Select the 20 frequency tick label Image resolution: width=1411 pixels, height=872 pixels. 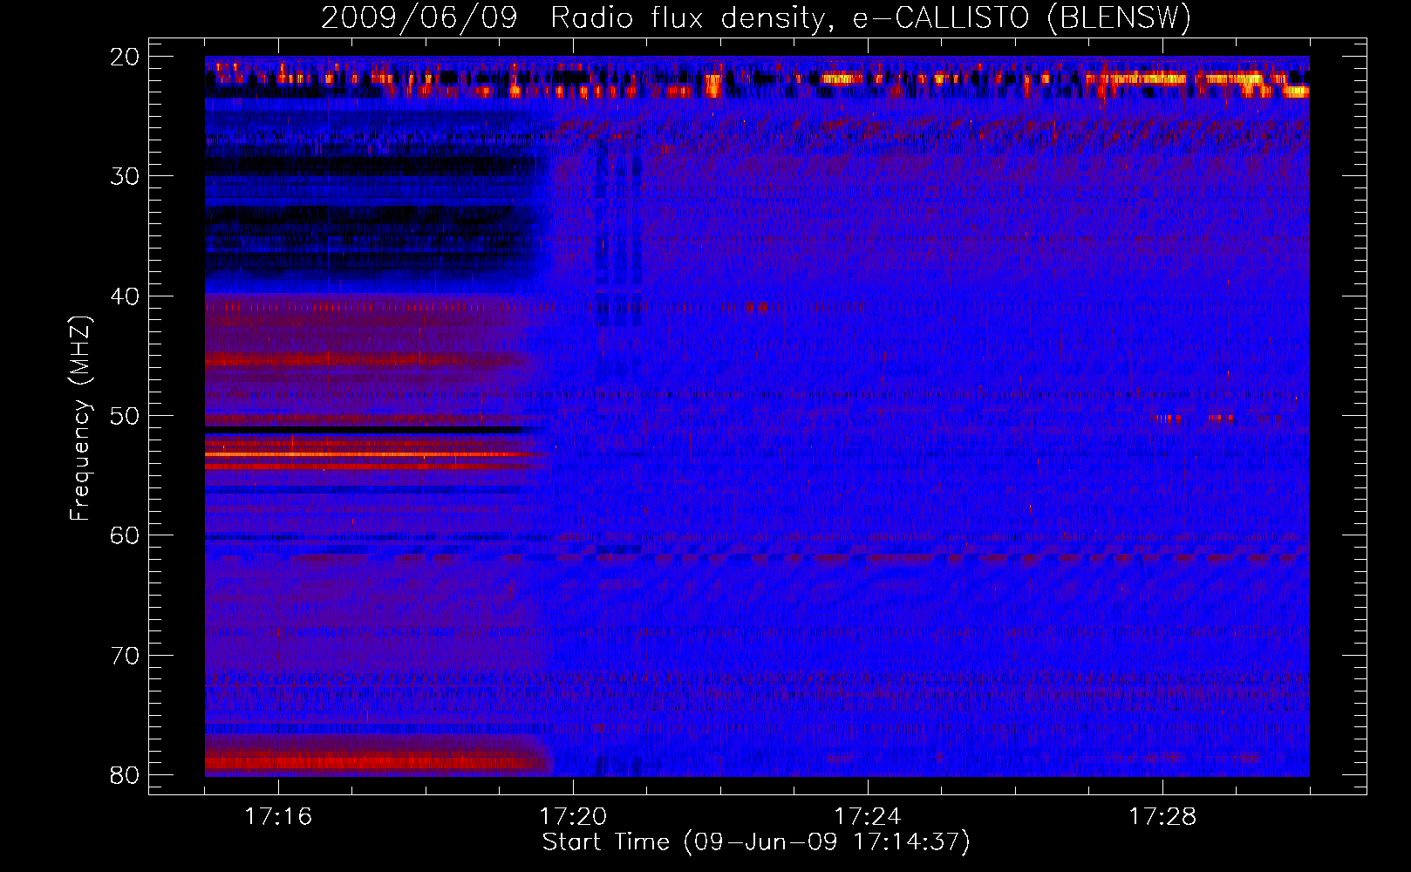[126, 57]
